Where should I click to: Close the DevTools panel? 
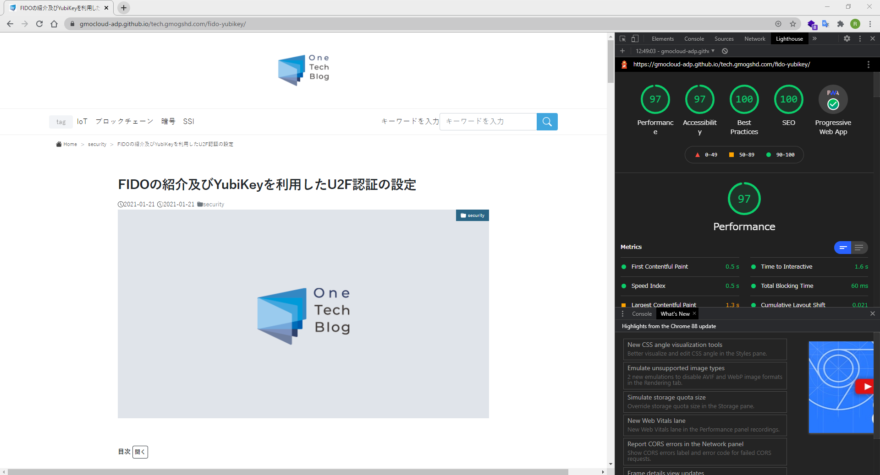coord(873,39)
